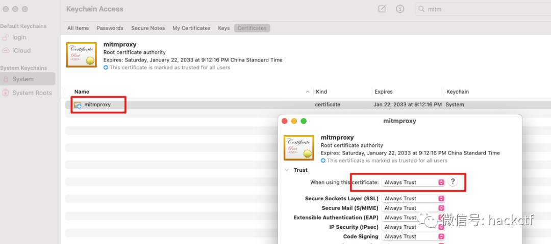The image size is (551, 244).
Task: Open 'When using this certificate' dropdown
Action: pyautogui.click(x=413, y=182)
